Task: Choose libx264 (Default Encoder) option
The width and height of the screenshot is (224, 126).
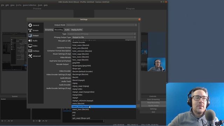Action: (104, 71)
